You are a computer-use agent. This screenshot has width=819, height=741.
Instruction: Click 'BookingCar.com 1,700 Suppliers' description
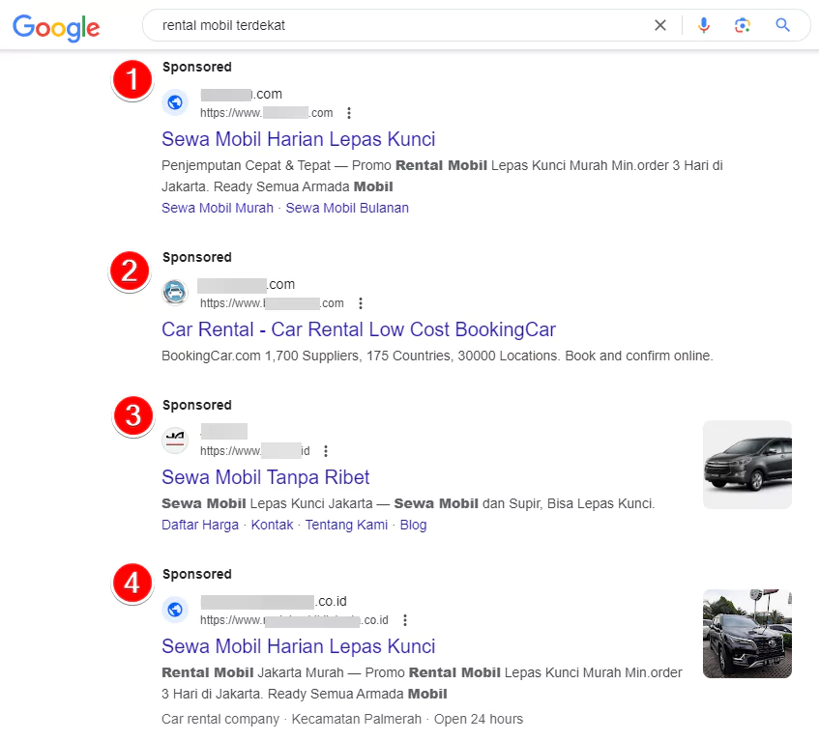coord(437,356)
